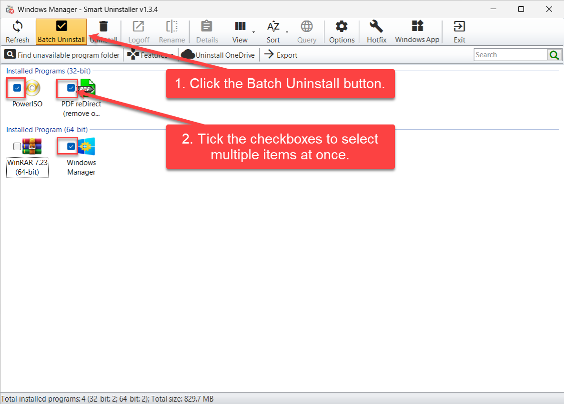Viewport: 564px width, 404px height.
Task: Click inside the Search input field
Action: click(x=510, y=55)
